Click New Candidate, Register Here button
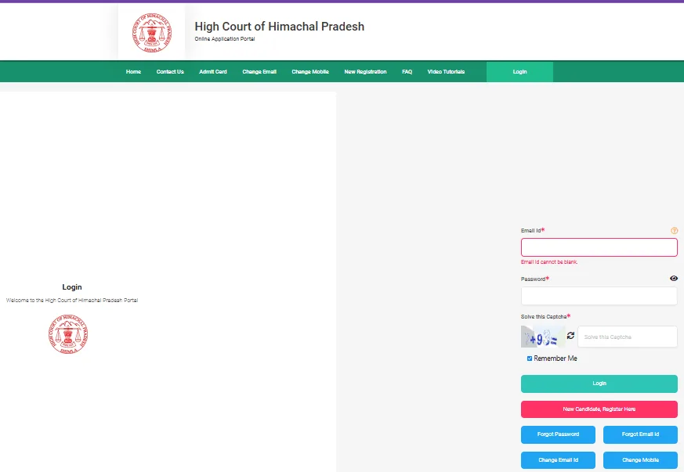Viewport: 684px width, 472px height. tap(599, 409)
